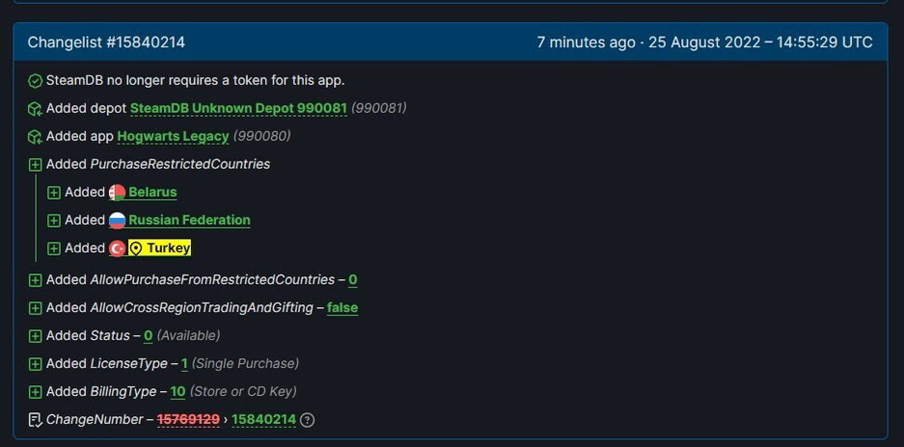This screenshot has width=904, height=447.
Task: Click the plus icon beside Added Status
Action: tap(35, 336)
